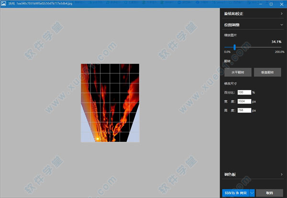
Task: Minimize the editor window
Action: 259,4
